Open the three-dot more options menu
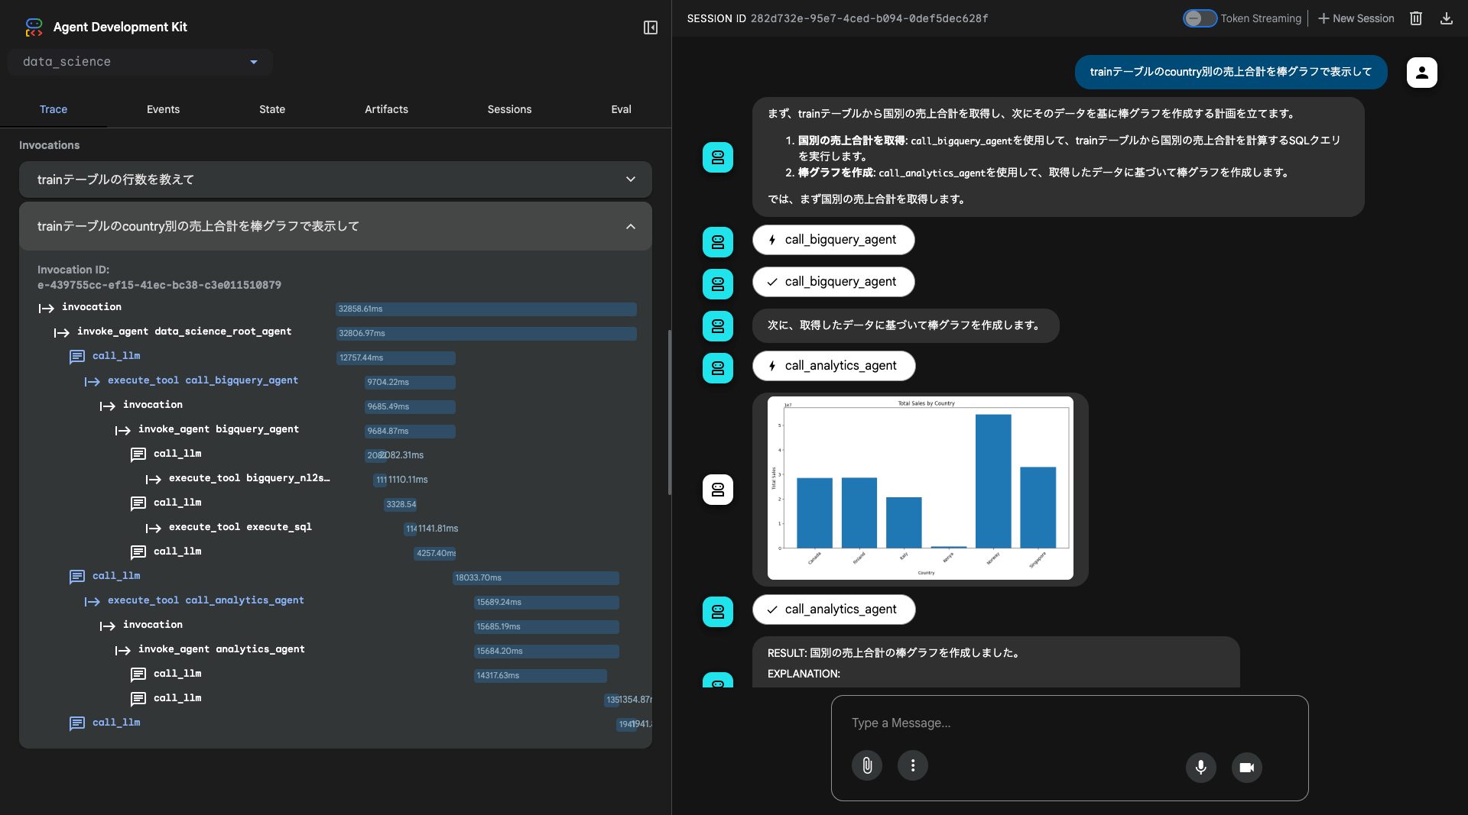 coord(912,765)
